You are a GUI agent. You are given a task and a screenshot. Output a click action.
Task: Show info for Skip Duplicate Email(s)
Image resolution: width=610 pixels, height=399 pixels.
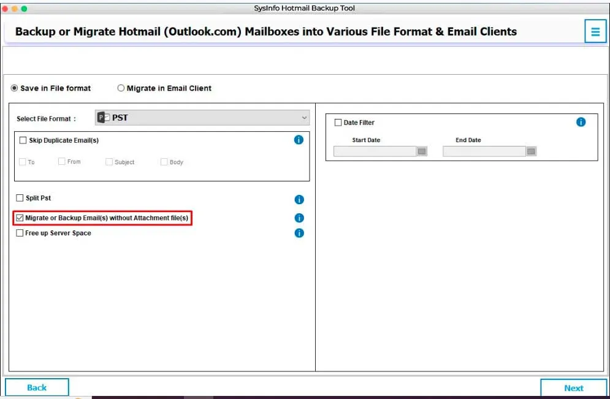pyautogui.click(x=299, y=140)
